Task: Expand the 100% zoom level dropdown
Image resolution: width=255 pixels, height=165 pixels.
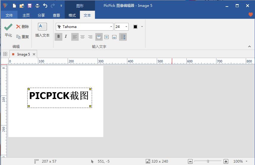Action: [247, 161]
